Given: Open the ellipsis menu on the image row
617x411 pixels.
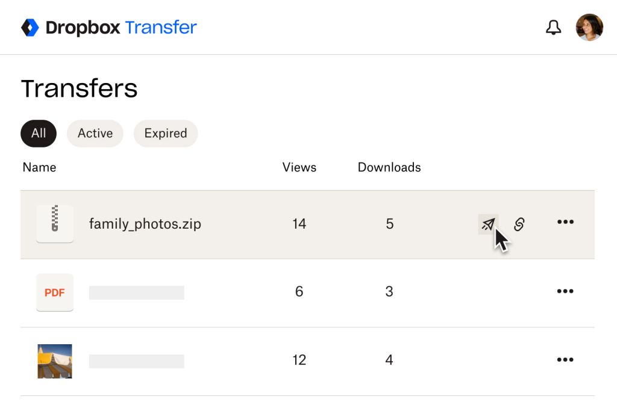Looking at the screenshot, I should (565, 359).
